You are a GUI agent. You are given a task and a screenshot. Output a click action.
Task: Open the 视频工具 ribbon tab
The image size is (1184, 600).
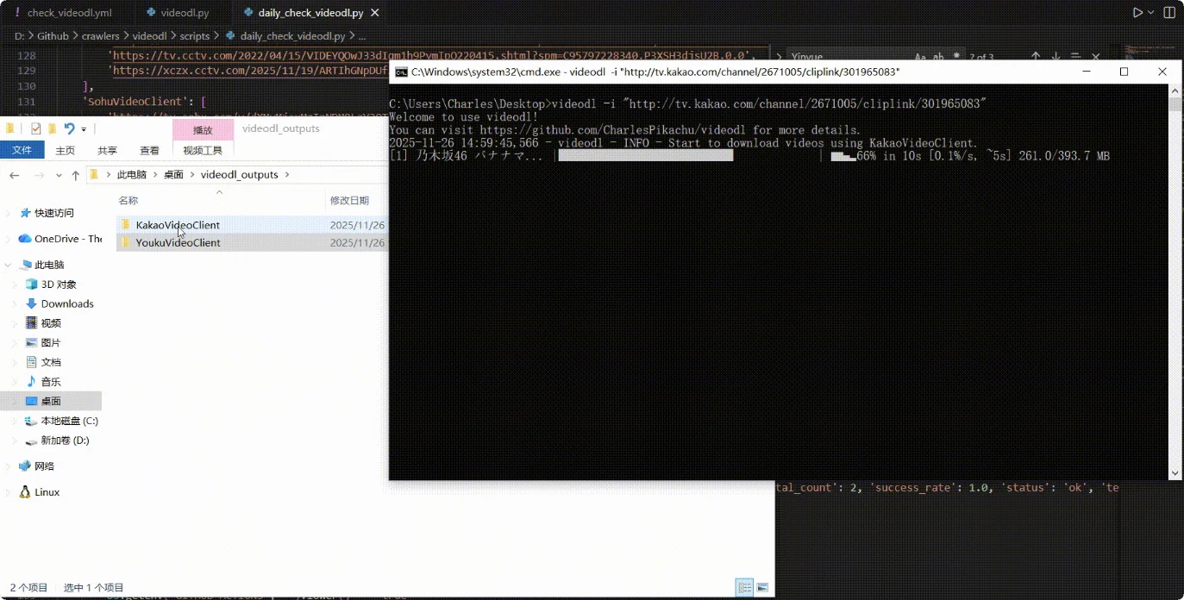click(203, 150)
